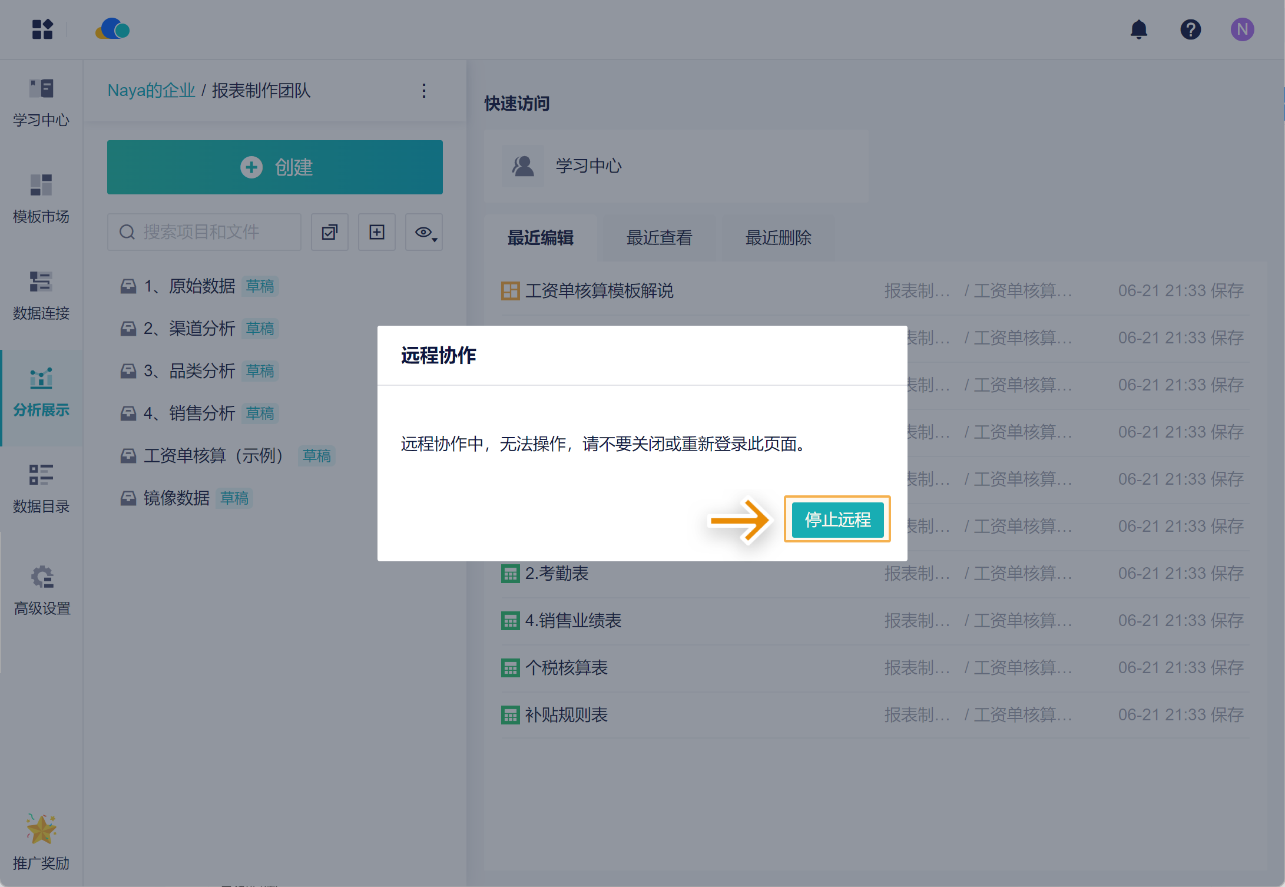This screenshot has width=1285, height=887.
Task: Click the 停止远程 button
Action: 837,519
